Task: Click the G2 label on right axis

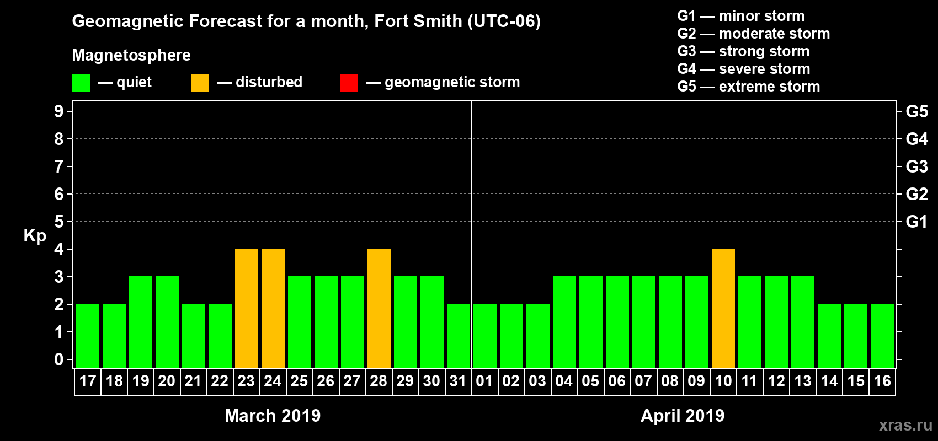Action: (x=917, y=194)
